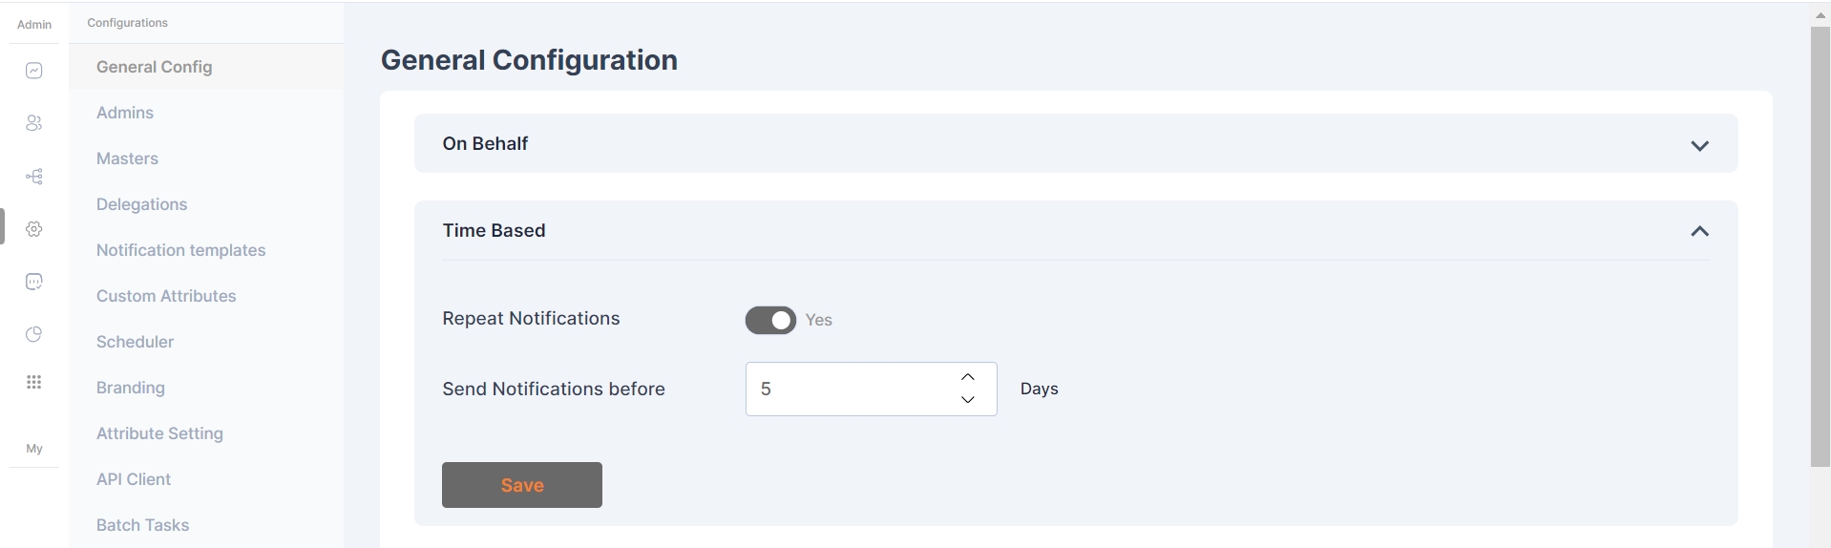Open the pie chart reports icon
The width and height of the screenshot is (1831, 548).
34,334
